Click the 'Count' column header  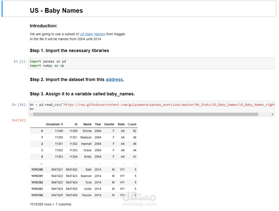point(132,124)
